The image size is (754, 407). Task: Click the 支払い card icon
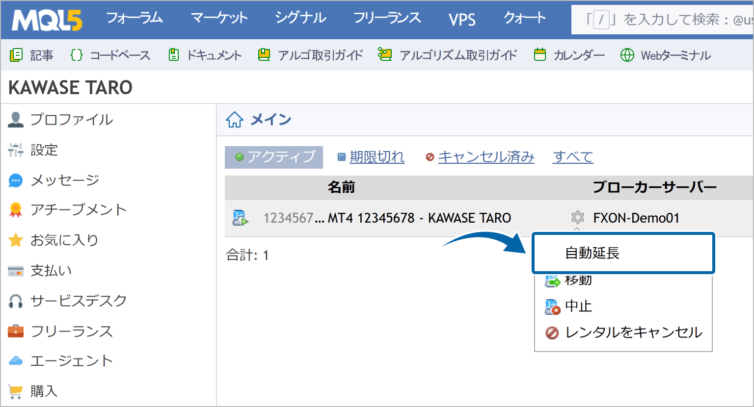pyautogui.click(x=16, y=271)
